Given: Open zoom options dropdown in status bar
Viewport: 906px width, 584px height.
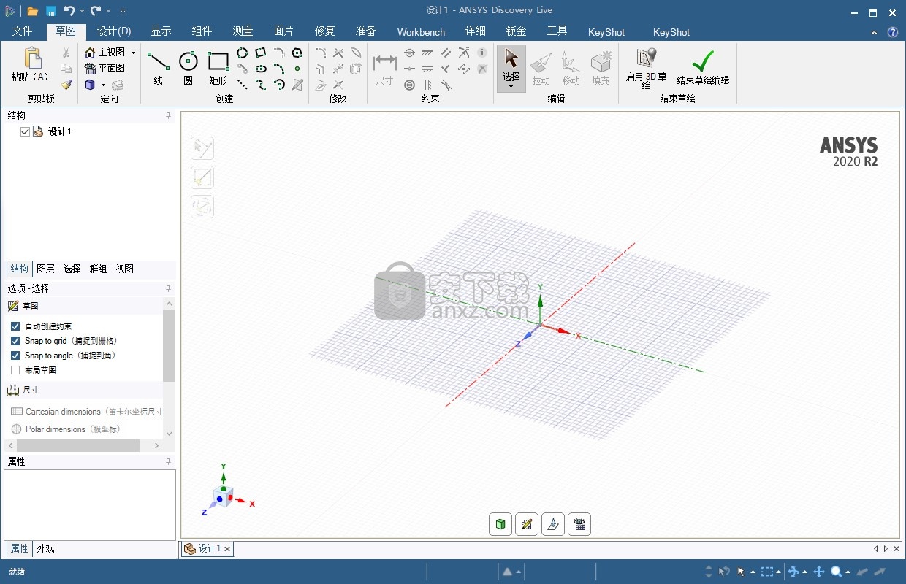Looking at the screenshot, I should click(x=848, y=572).
